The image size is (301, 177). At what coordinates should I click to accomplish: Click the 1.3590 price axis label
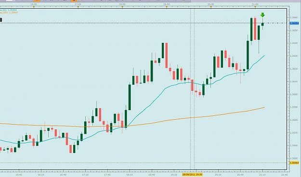point(294,107)
